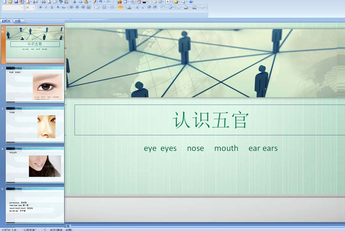This screenshot has height=231, width=345.
Task: Open the font name combo box
Action: click(x=13, y=7)
